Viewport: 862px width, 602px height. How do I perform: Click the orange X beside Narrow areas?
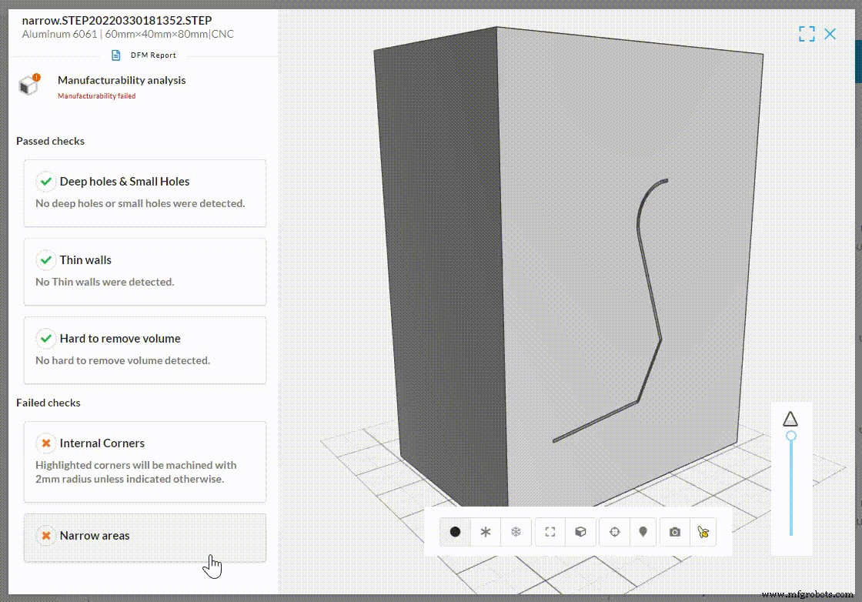pos(45,536)
